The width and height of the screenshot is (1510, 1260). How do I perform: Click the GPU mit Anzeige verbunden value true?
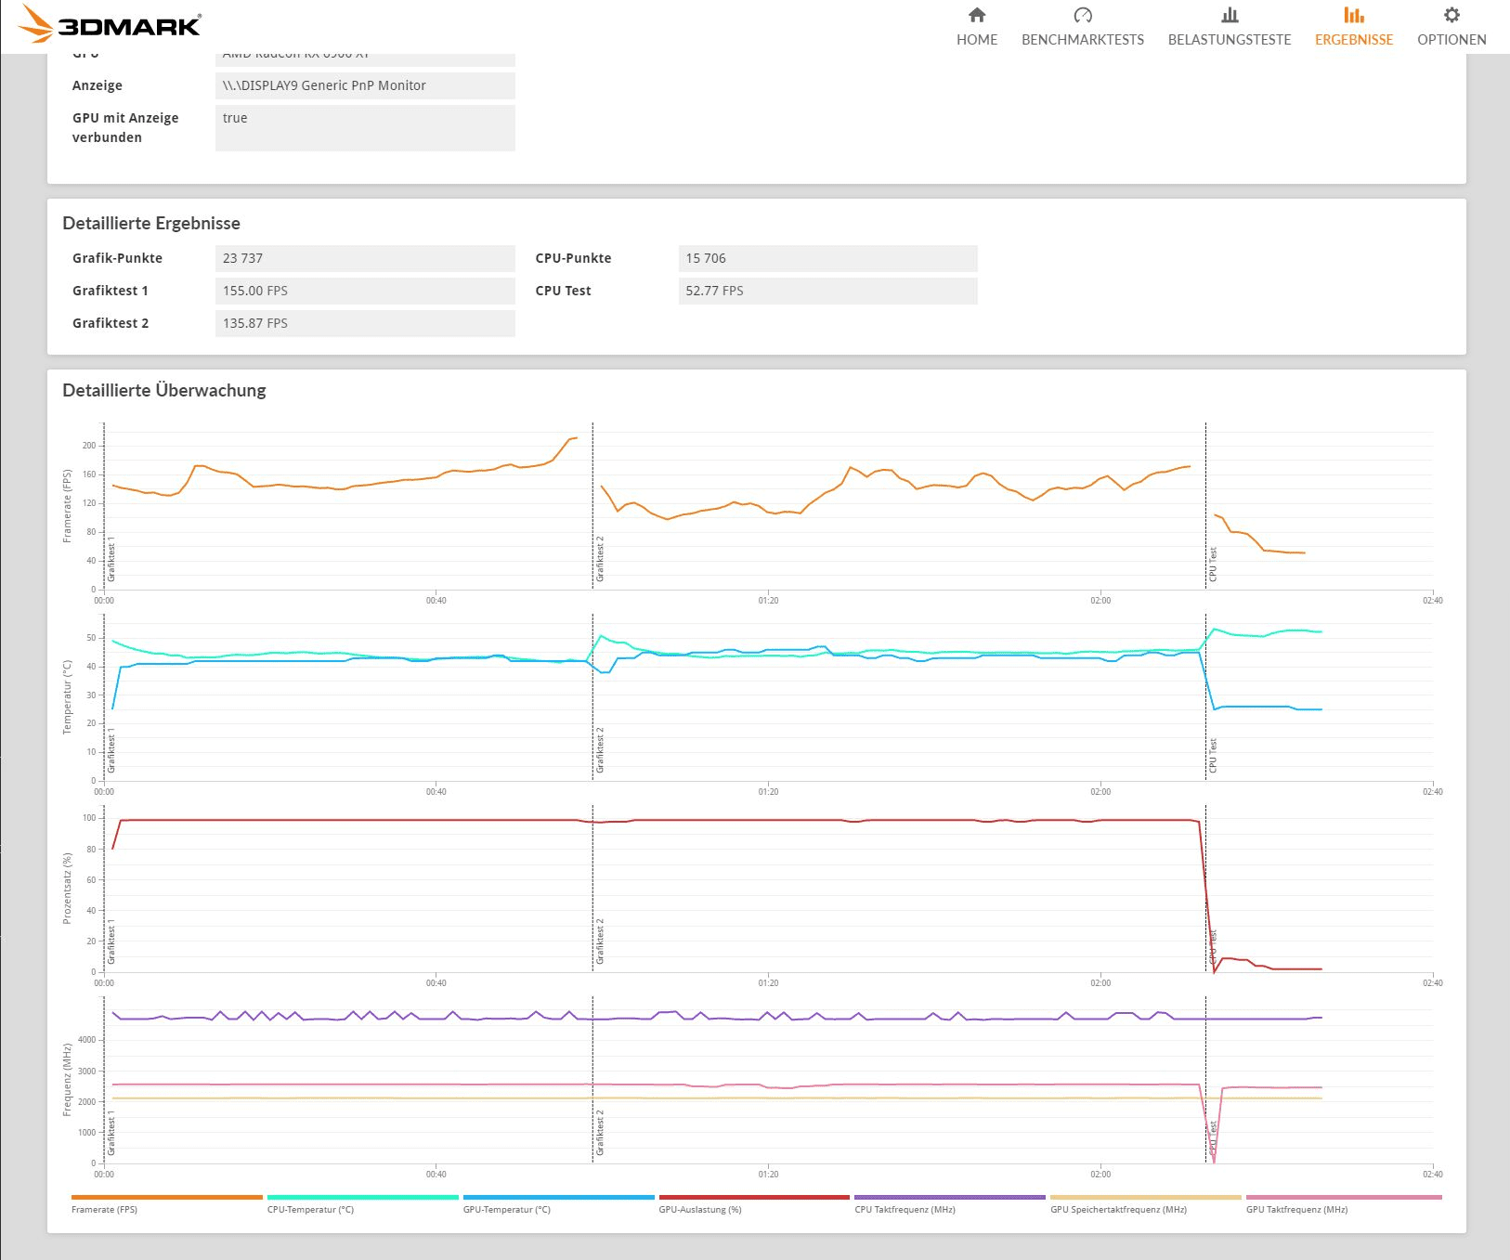click(365, 128)
